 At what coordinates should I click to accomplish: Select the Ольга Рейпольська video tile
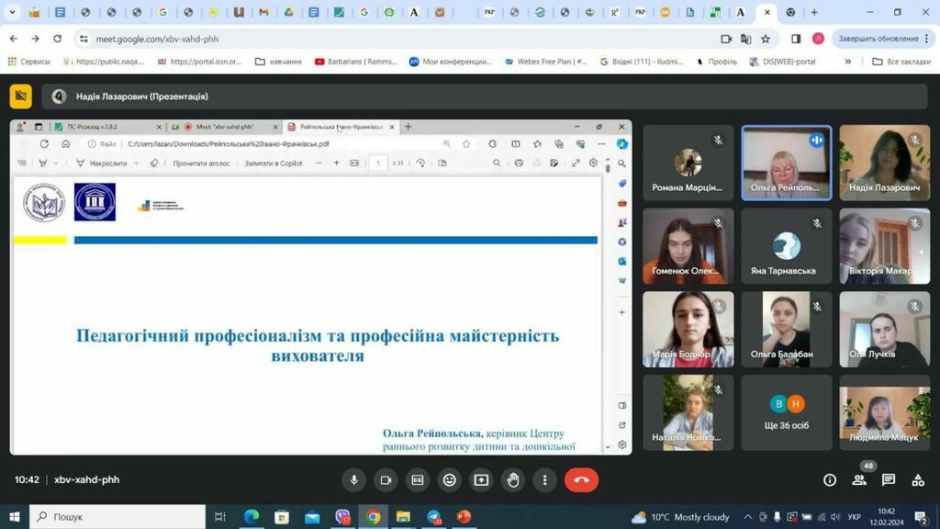(x=787, y=163)
